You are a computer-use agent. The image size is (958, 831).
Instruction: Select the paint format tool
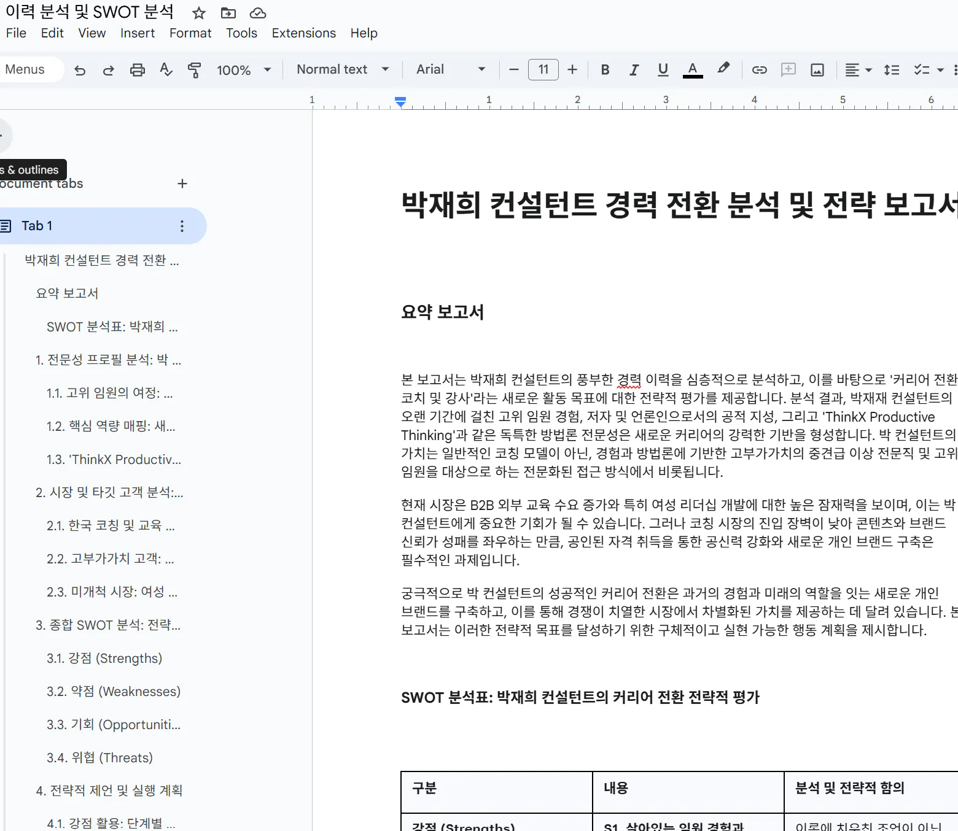click(193, 69)
